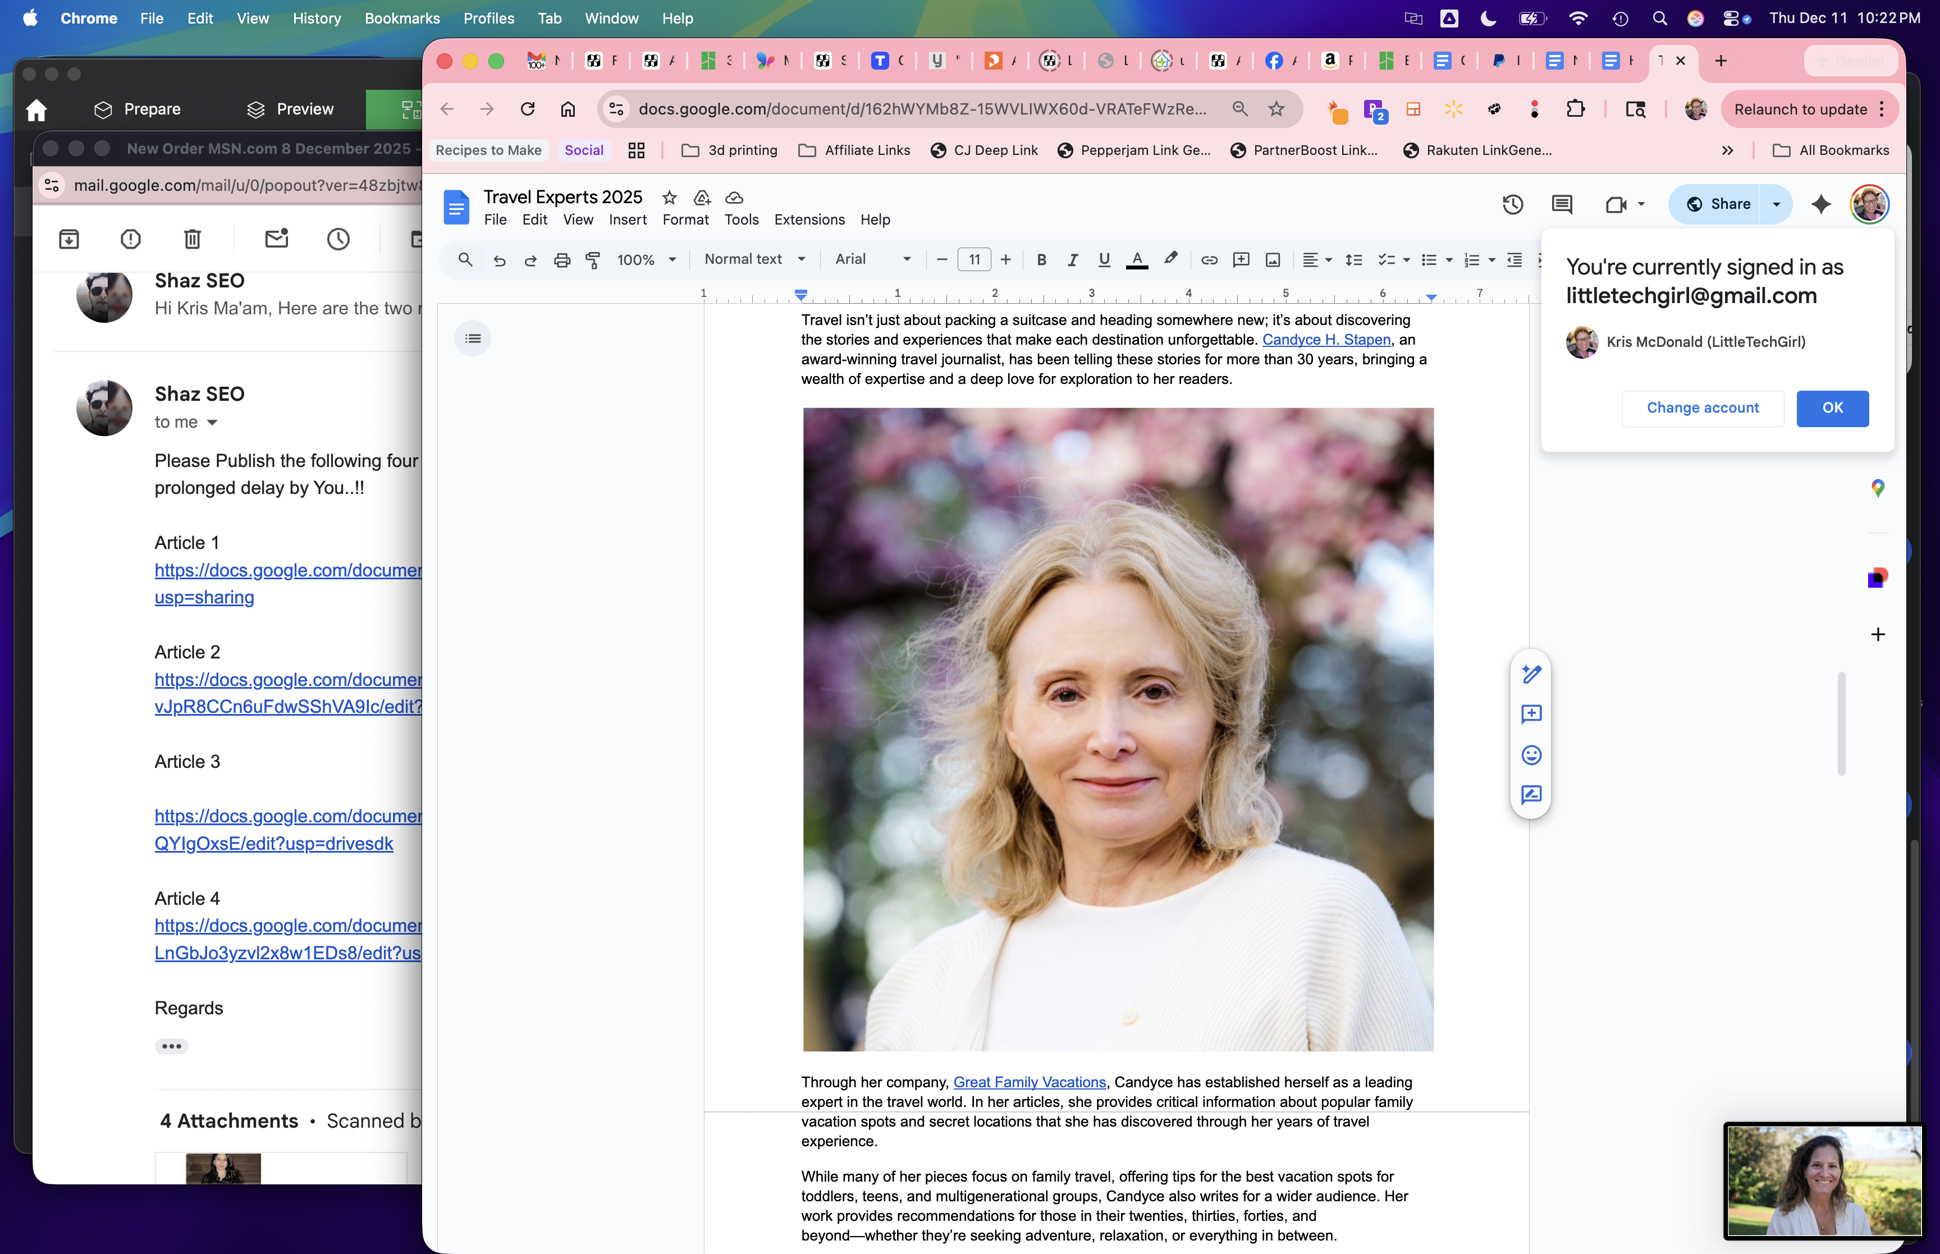Reload the Google Docs page

528,109
